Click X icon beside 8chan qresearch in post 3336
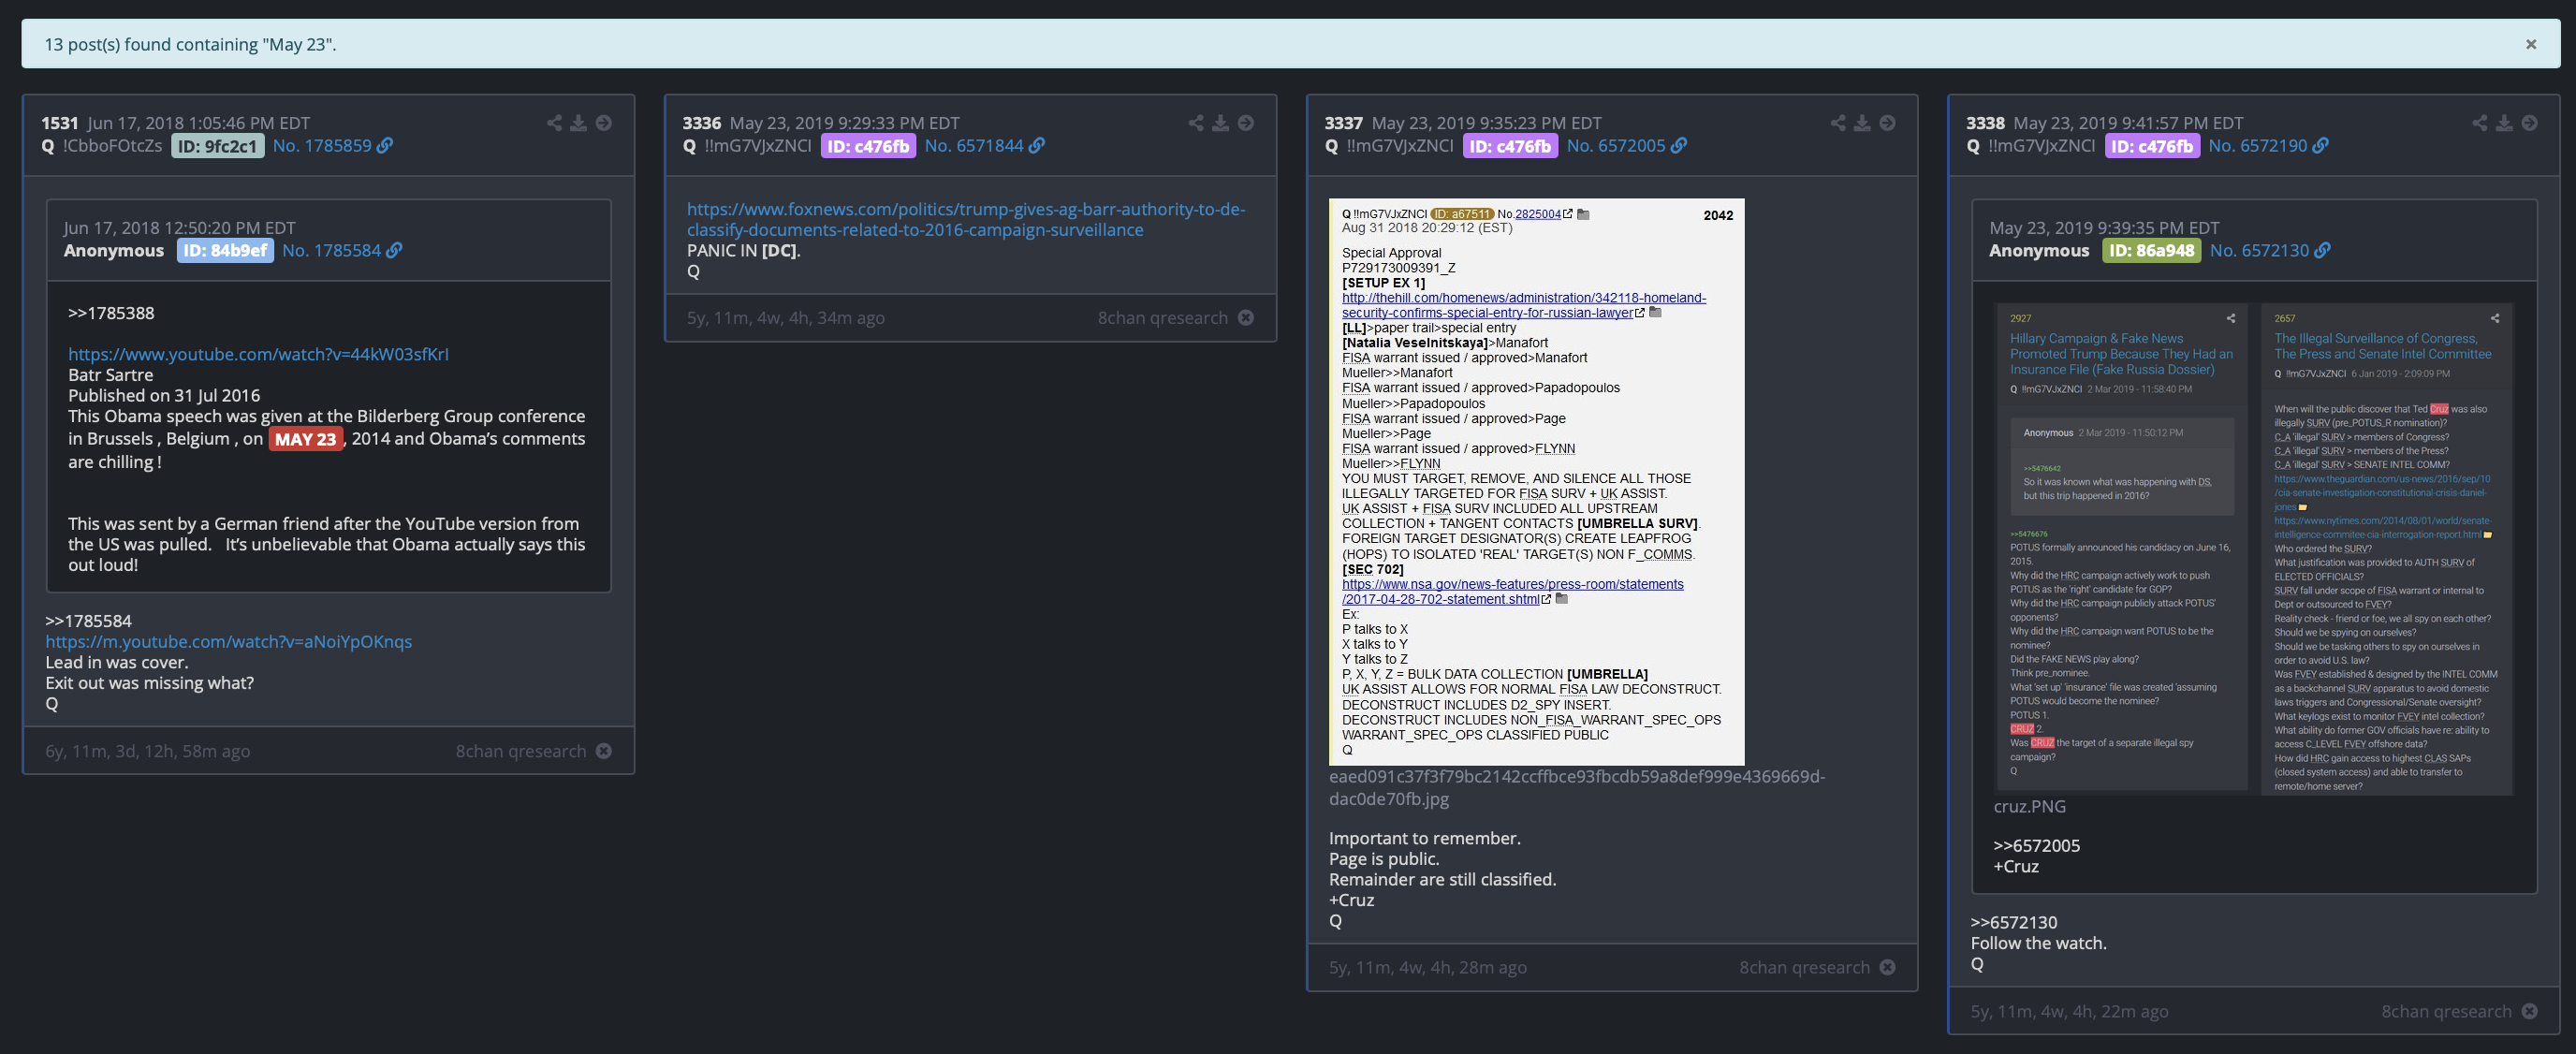2576x1054 pixels. coord(1246,318)
